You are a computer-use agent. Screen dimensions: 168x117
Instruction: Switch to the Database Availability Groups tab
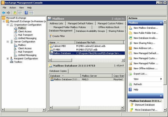point(90,31)
